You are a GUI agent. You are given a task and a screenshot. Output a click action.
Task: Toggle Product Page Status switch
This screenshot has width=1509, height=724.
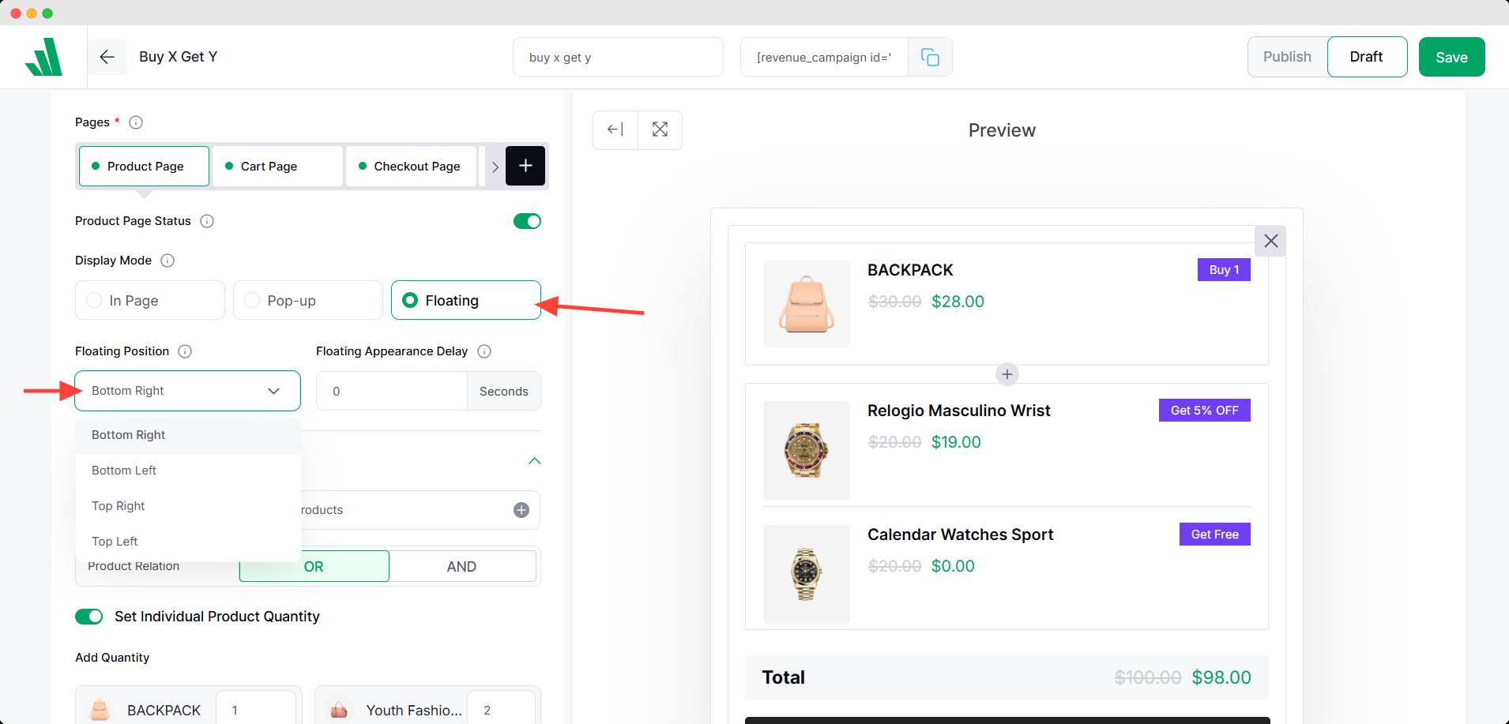pos(527,221)
